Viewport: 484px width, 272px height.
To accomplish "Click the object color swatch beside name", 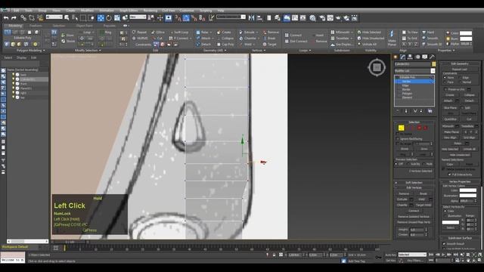I will [x=433, y=63].
